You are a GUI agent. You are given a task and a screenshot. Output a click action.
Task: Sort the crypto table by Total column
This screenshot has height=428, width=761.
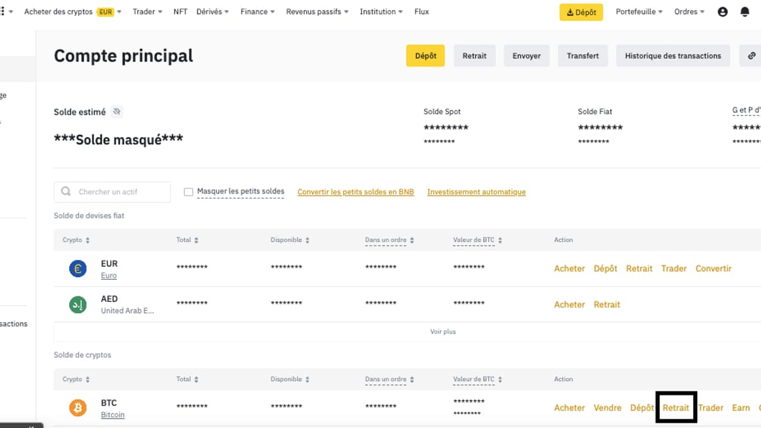click(196, 379)
